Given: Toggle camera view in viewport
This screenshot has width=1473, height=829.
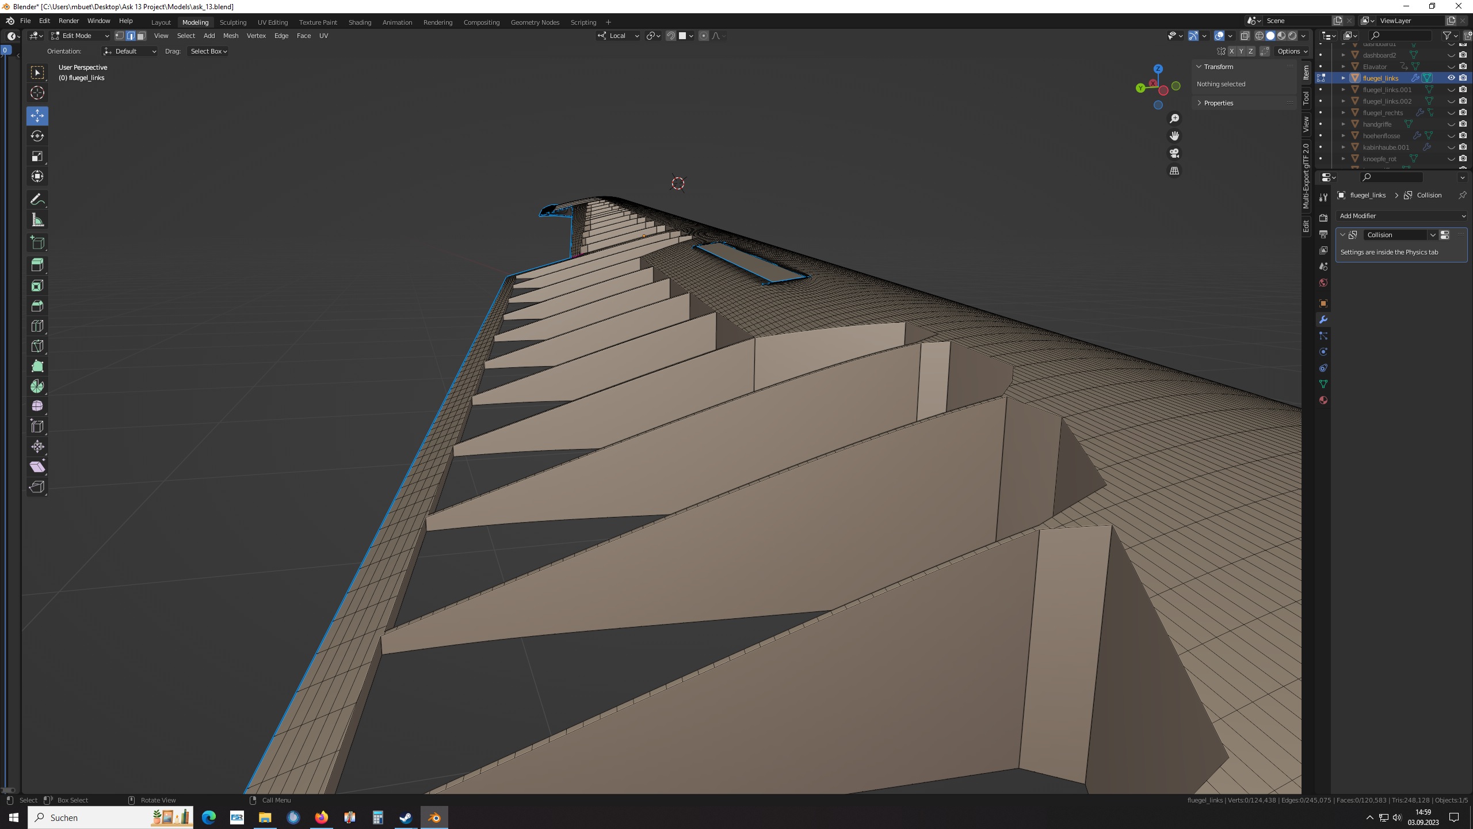Looking at the screenshot, I should [x=1174, y=153].
